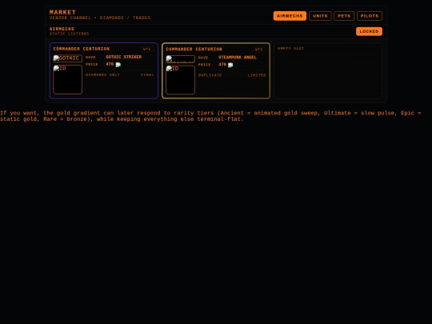Click the Gothic Striker name text
This screenshot has height=324, width=432.
124,57
